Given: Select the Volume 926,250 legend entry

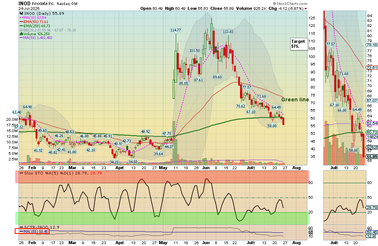Looking at the screenshot, I should coord(34,34).
